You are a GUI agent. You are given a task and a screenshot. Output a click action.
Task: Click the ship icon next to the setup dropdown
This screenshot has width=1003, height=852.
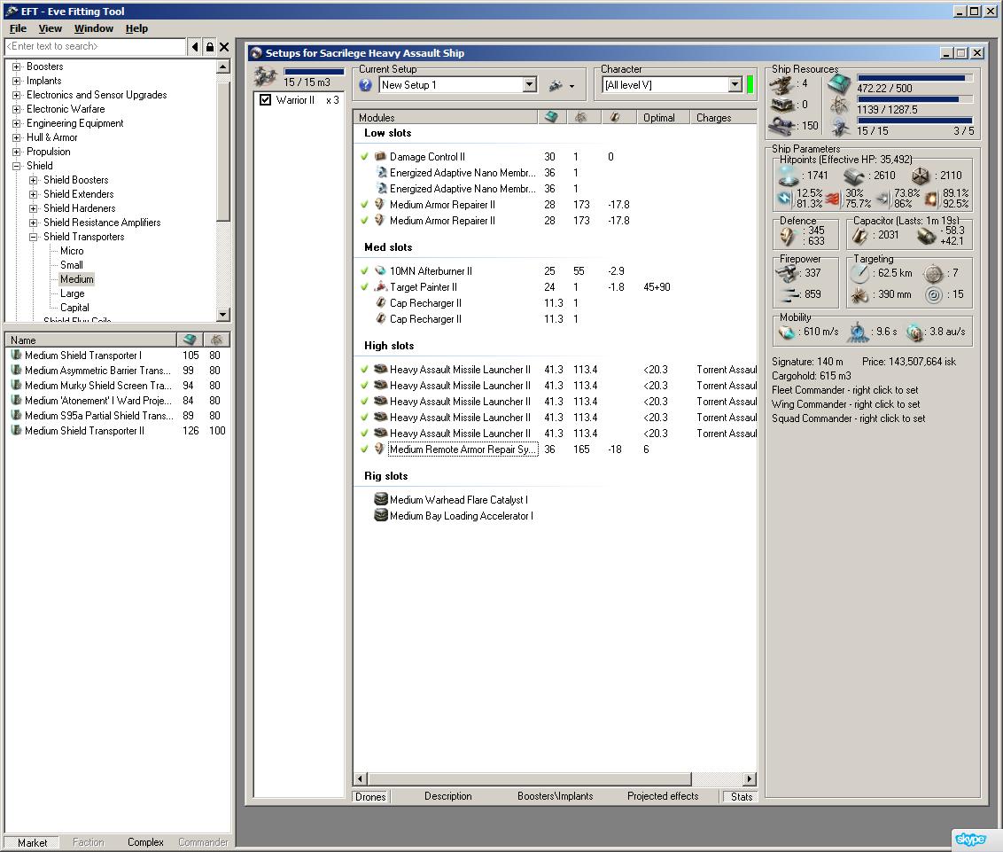click(x=556, y=85)
